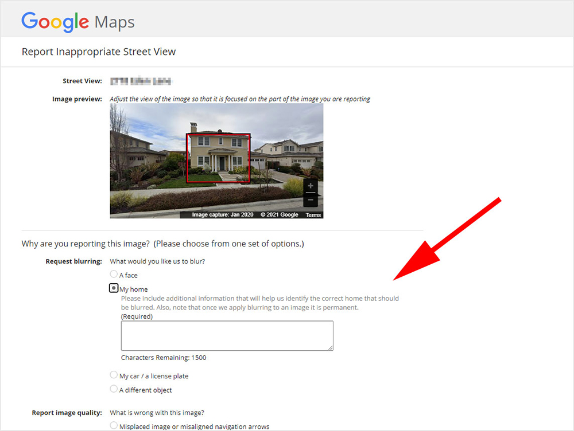This screenshot has height=431, width=574.
Task: Click the Street View image preview
Action: pyautogui.click(x=216, y=161)
